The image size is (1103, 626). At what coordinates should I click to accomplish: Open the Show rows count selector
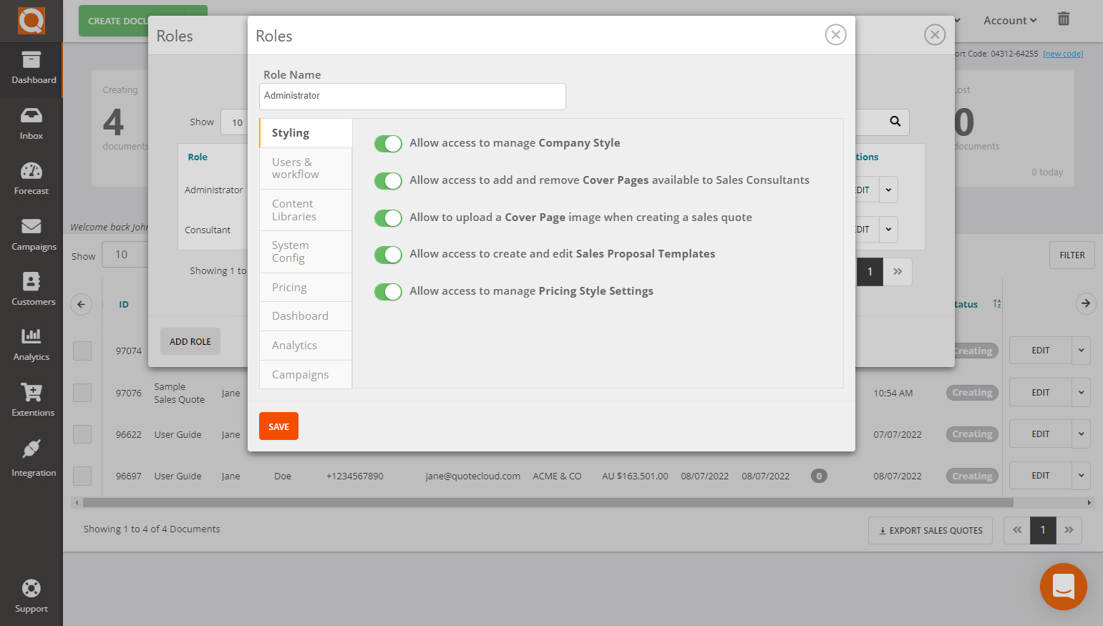coord(122,254)
